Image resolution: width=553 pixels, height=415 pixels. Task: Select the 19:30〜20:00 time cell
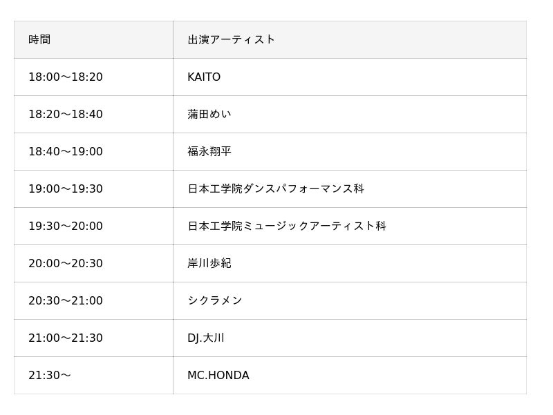(x=66, y=226)
